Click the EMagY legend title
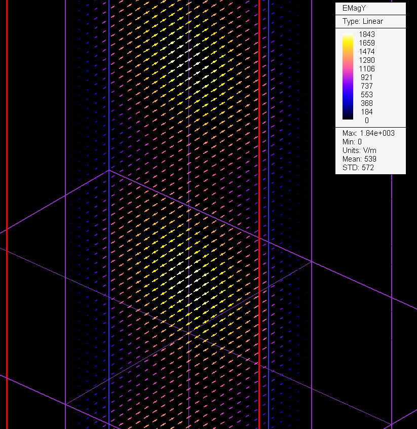 pos(353,9)
